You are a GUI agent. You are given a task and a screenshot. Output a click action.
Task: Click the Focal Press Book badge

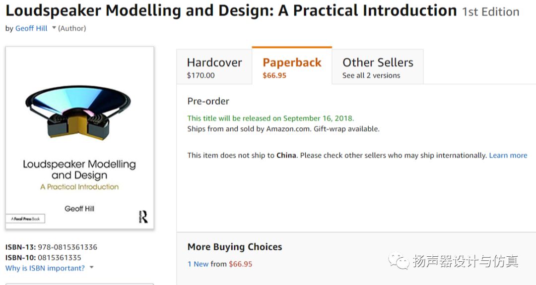pos(25,219)
